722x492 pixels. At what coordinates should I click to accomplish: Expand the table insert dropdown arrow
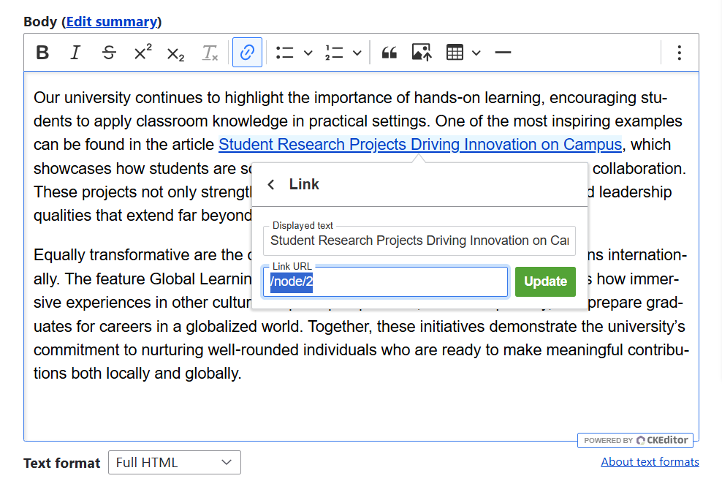tap(476, 52)
